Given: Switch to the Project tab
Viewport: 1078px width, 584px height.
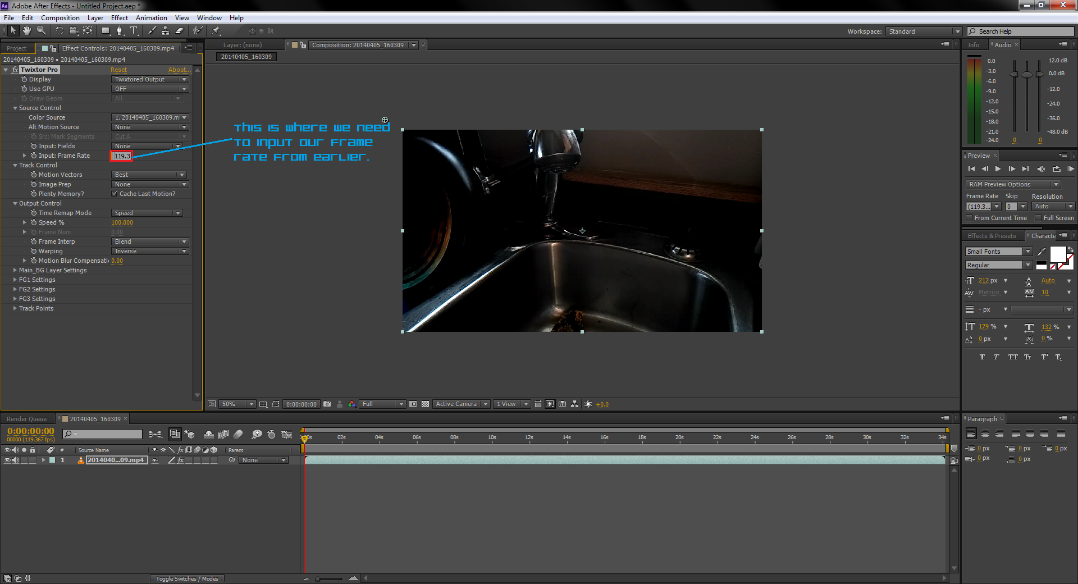Looking at the screenshot, I should [17, 48].
